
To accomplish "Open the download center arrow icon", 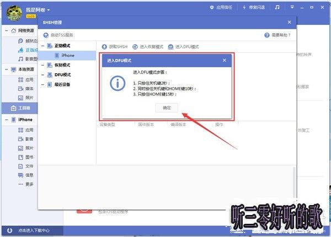I will [x=9, y=230].
